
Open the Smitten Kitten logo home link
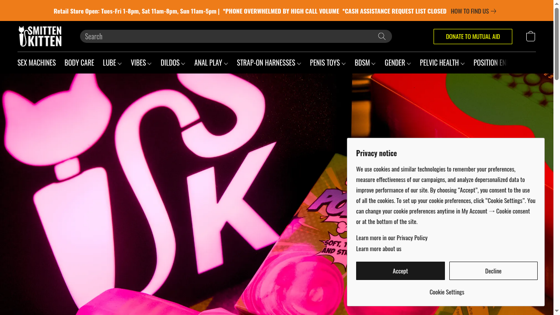click(x=40, y=36)
